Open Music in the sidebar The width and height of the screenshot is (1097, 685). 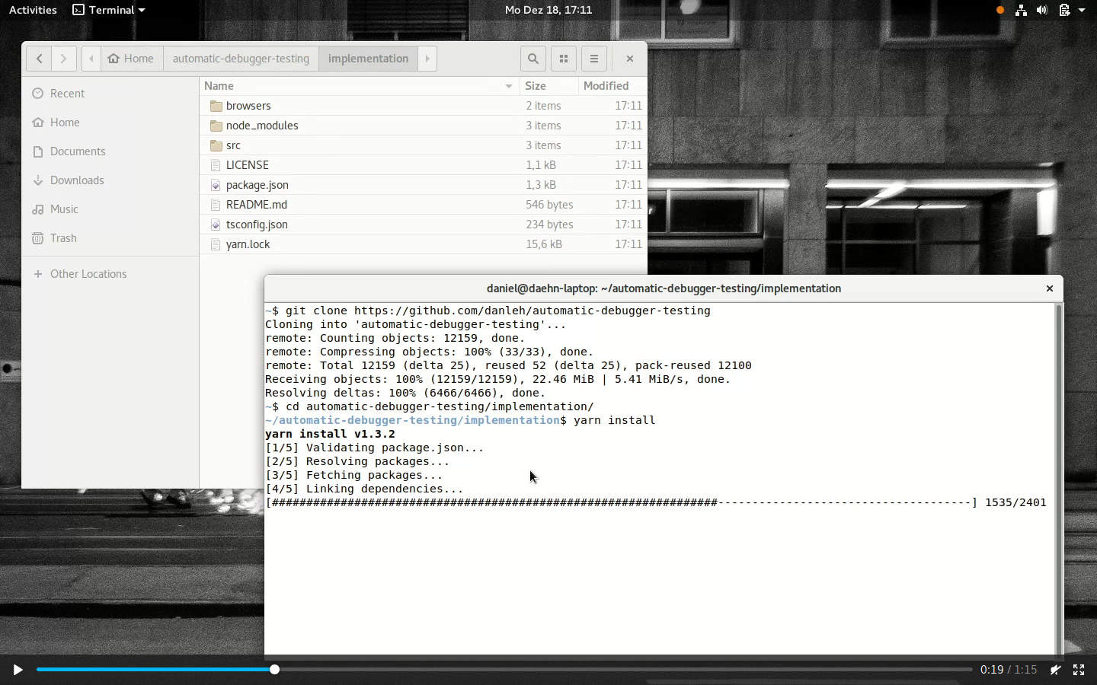(110, 209)
